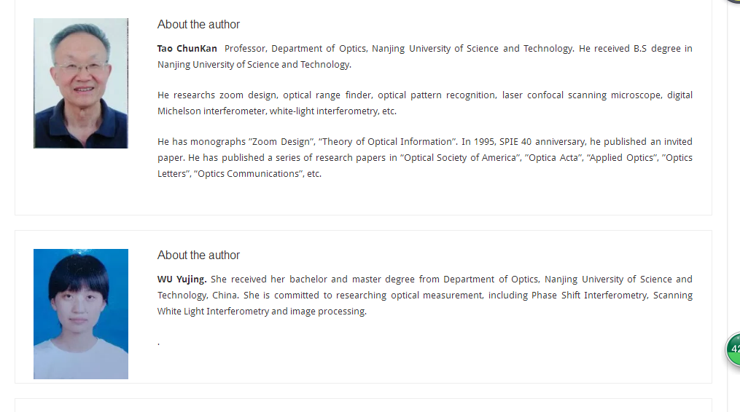Image resolution: width=740 pixels, height=412 pixels.
Task: Click the 'White Light Interferometry' text
Action: pyautogui.click(x=213, y=311)
